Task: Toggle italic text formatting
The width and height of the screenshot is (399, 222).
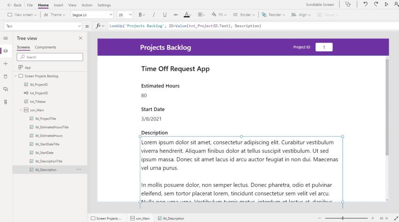Action: [154, 15]
